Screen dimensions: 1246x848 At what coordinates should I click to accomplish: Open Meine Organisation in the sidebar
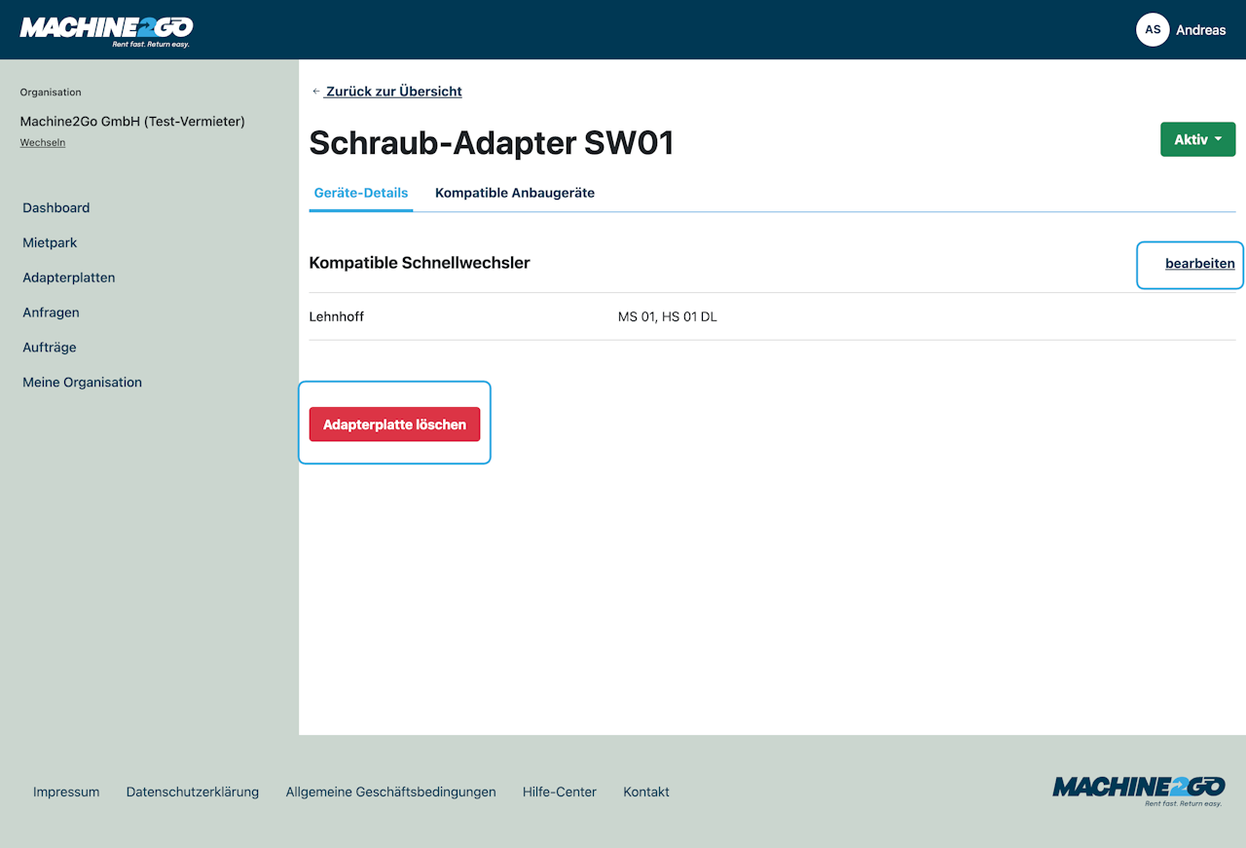[83, 383]
